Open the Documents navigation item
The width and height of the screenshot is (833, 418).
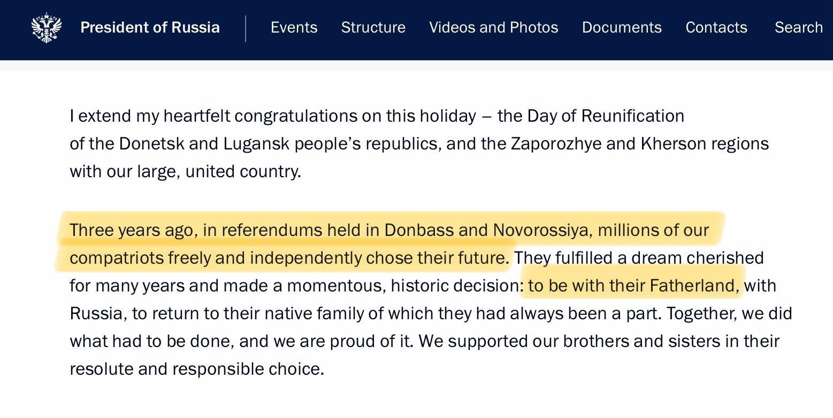click(x=622, y=28)
